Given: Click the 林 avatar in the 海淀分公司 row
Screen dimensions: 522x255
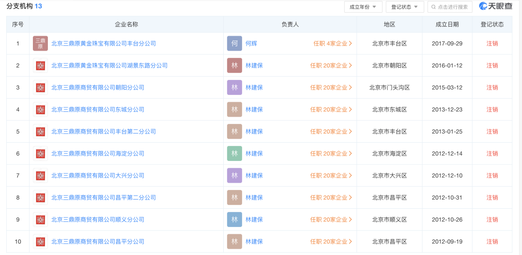Looking at the screenshot, I should pyautogui.click(x=234, y=153).
